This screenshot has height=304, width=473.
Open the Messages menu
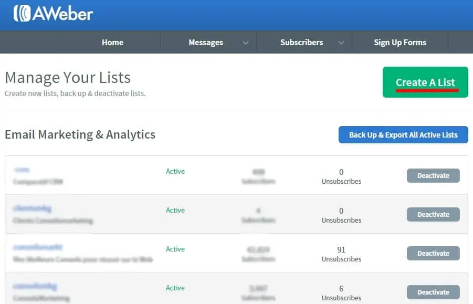tap(206, 42)
